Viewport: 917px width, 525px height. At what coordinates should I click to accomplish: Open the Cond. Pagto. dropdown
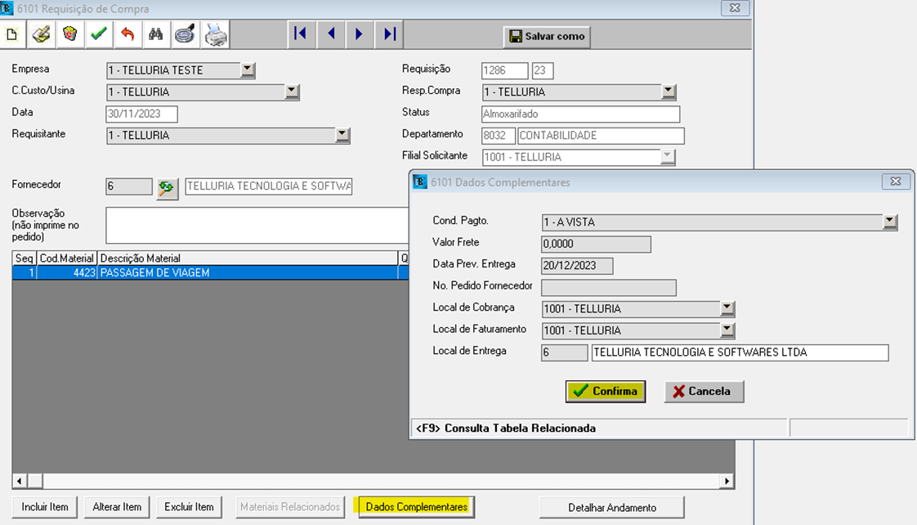tap(889, 222)
